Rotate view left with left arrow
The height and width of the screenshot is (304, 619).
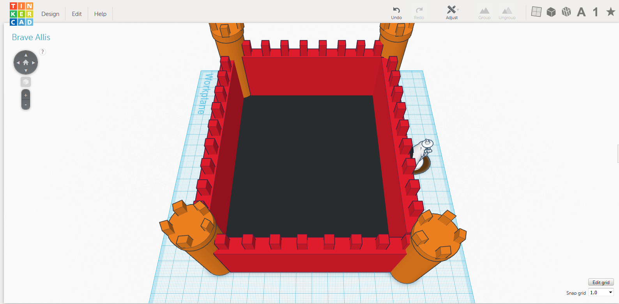coord(18,63)
